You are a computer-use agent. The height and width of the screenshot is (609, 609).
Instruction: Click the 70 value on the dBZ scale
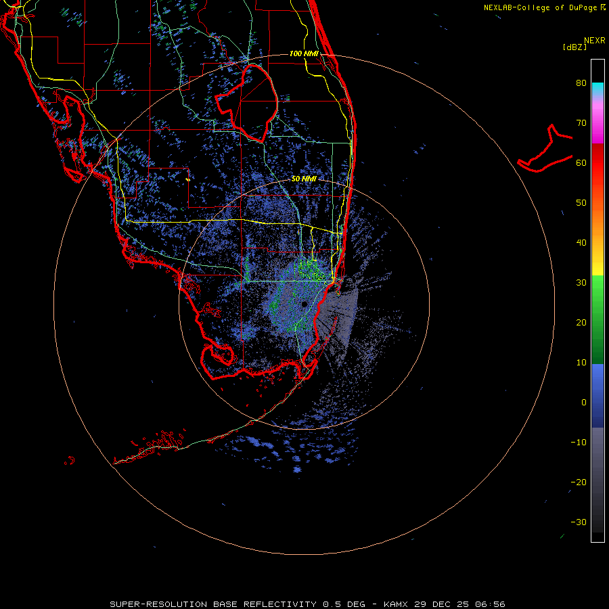click(x=581, y=122)
